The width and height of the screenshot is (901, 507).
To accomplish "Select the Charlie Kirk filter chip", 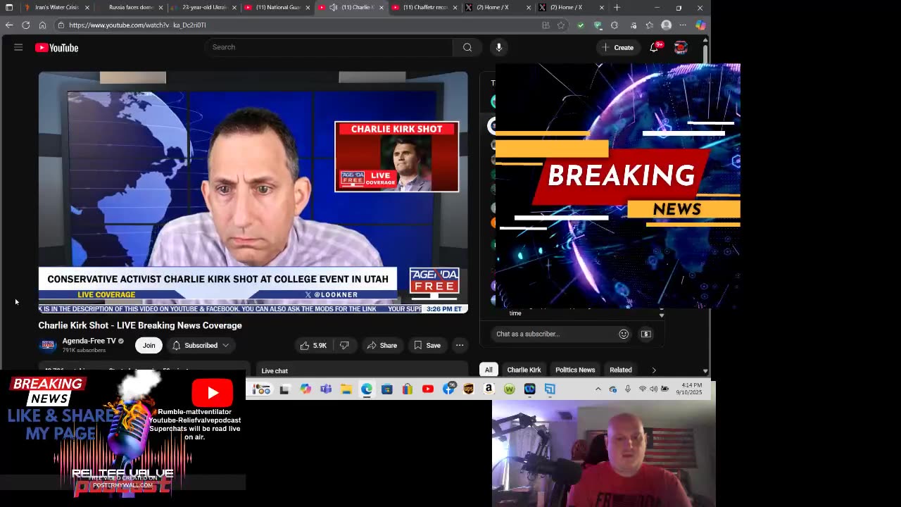I will (x=524, y=370).
